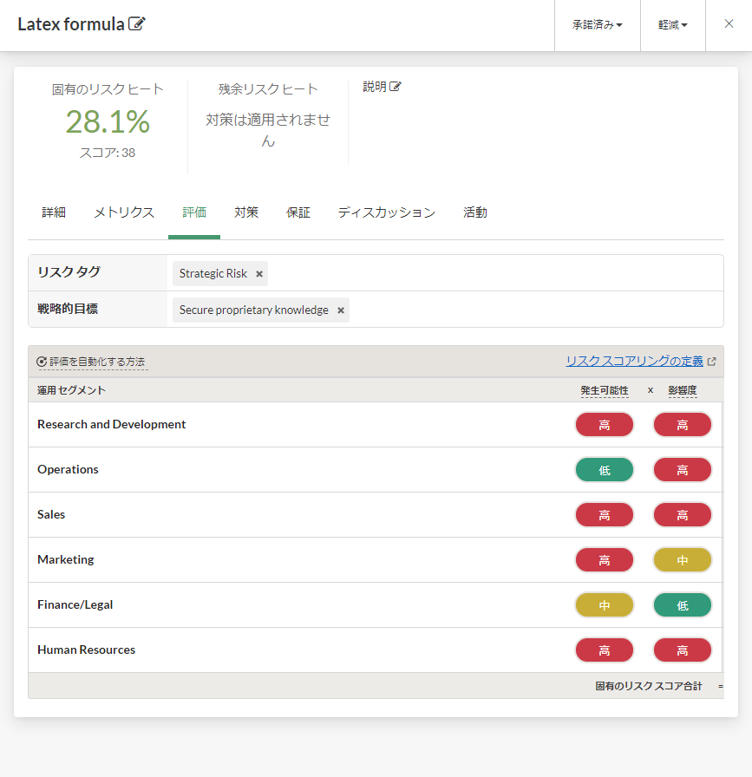Open the 対策 tab
This screenshot has width=752, height=777.
click(246, 212)
